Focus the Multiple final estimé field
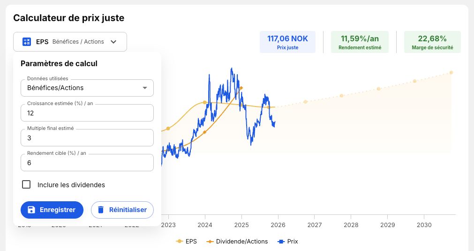The width and height of the screenshot is (474, 251). pyautogui.click(x=87, y=138)
